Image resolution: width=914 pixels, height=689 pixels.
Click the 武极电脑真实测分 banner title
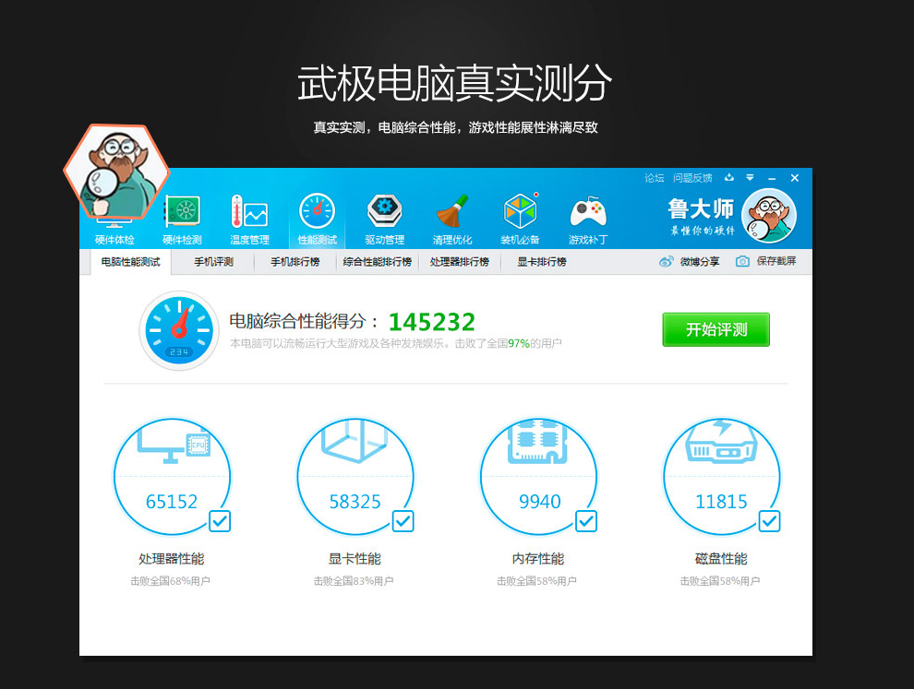[454, 83]
